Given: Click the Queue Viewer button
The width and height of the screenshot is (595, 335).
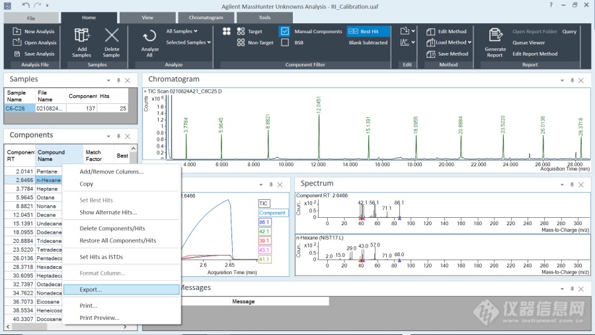Looking at the screenshot, I should coord(529,42).
